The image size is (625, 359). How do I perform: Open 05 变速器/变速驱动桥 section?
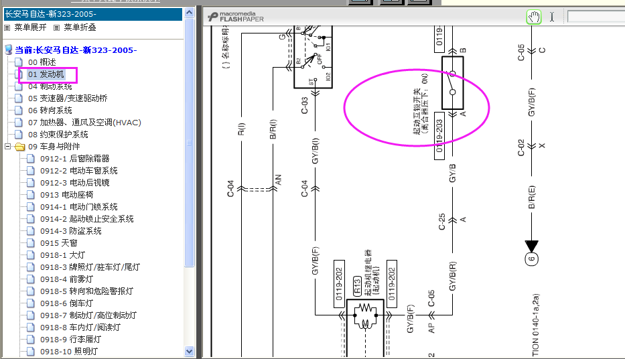[68, 98]
